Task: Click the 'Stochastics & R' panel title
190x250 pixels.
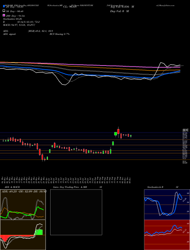Action: (x=155, y=187)
